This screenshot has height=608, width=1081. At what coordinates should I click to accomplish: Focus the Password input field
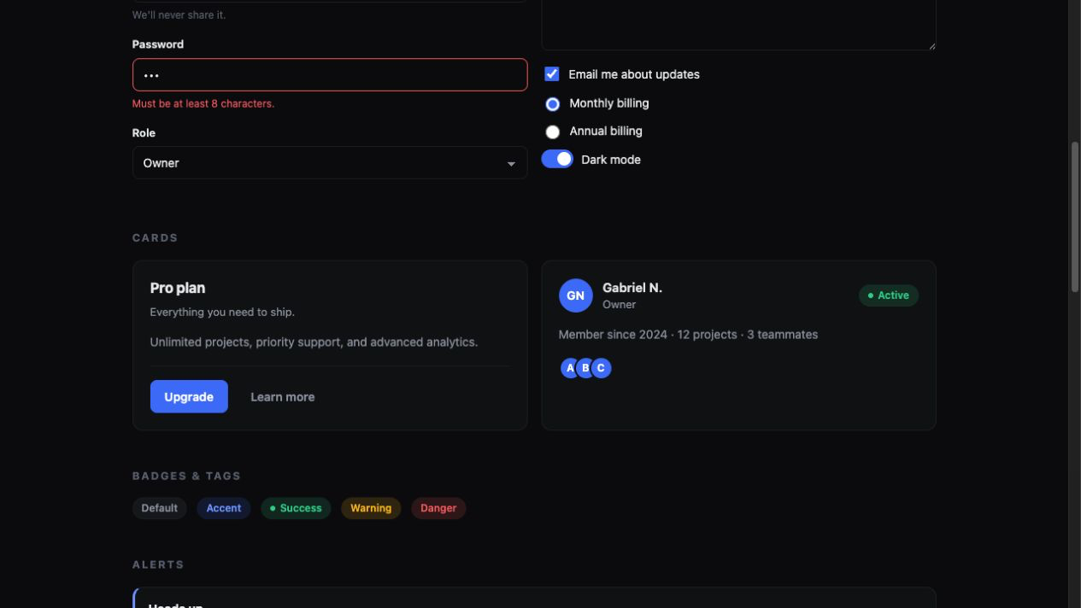click(330, 75)
